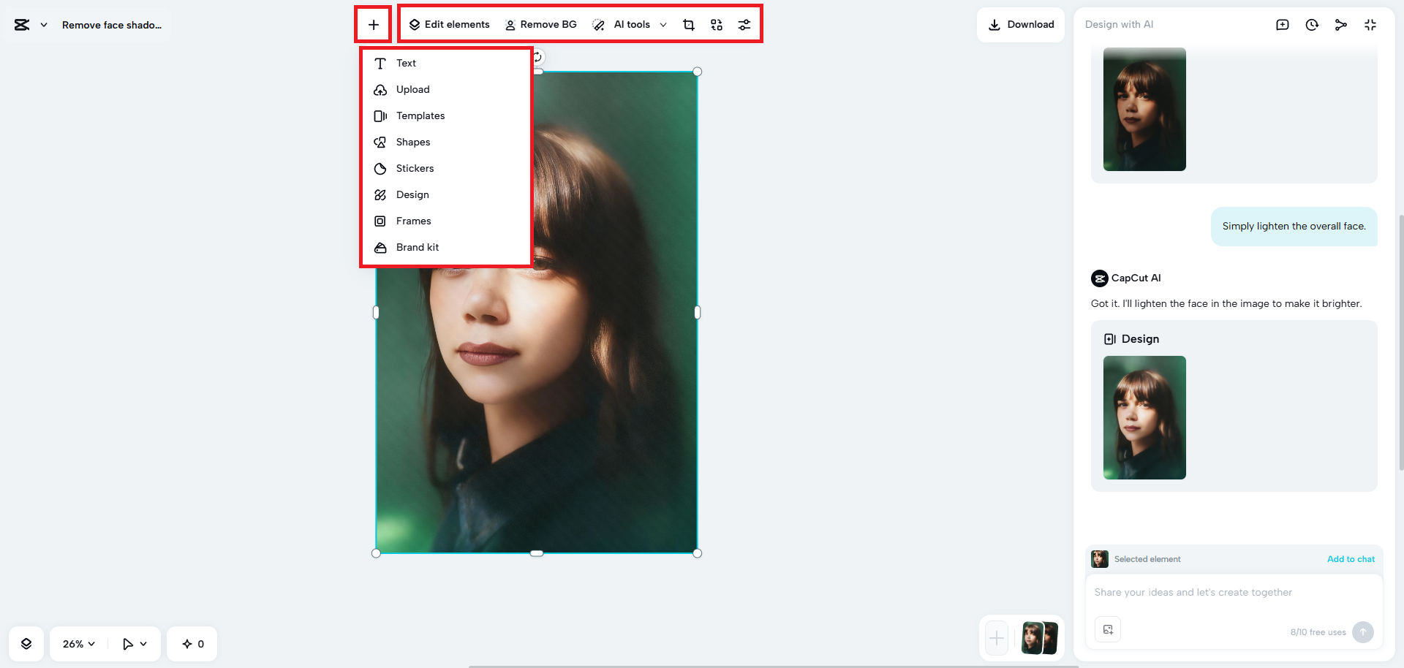The width and height of the screenshot is (1404, 668).
Task: Click the share icon in Design with AI
Action: click(1341, 24)
